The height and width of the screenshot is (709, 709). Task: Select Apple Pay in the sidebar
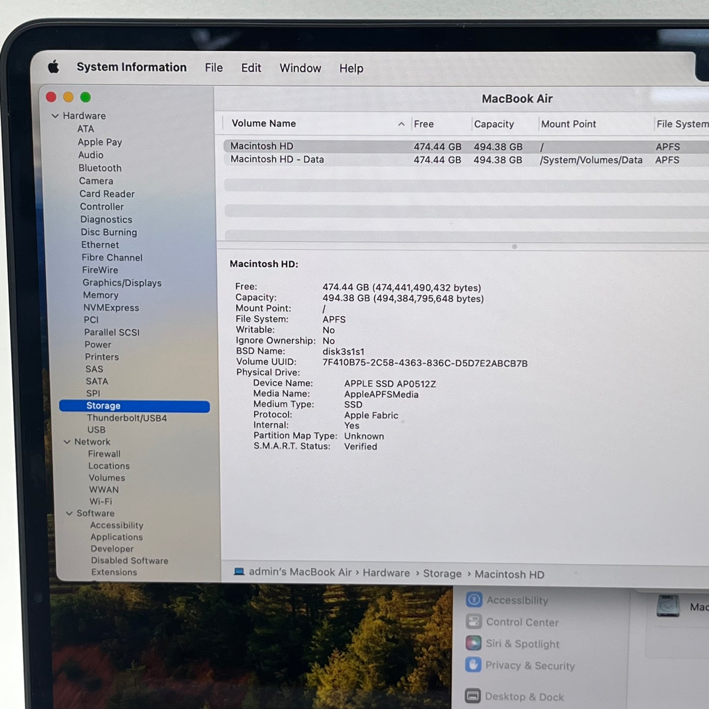pos(100,142)
